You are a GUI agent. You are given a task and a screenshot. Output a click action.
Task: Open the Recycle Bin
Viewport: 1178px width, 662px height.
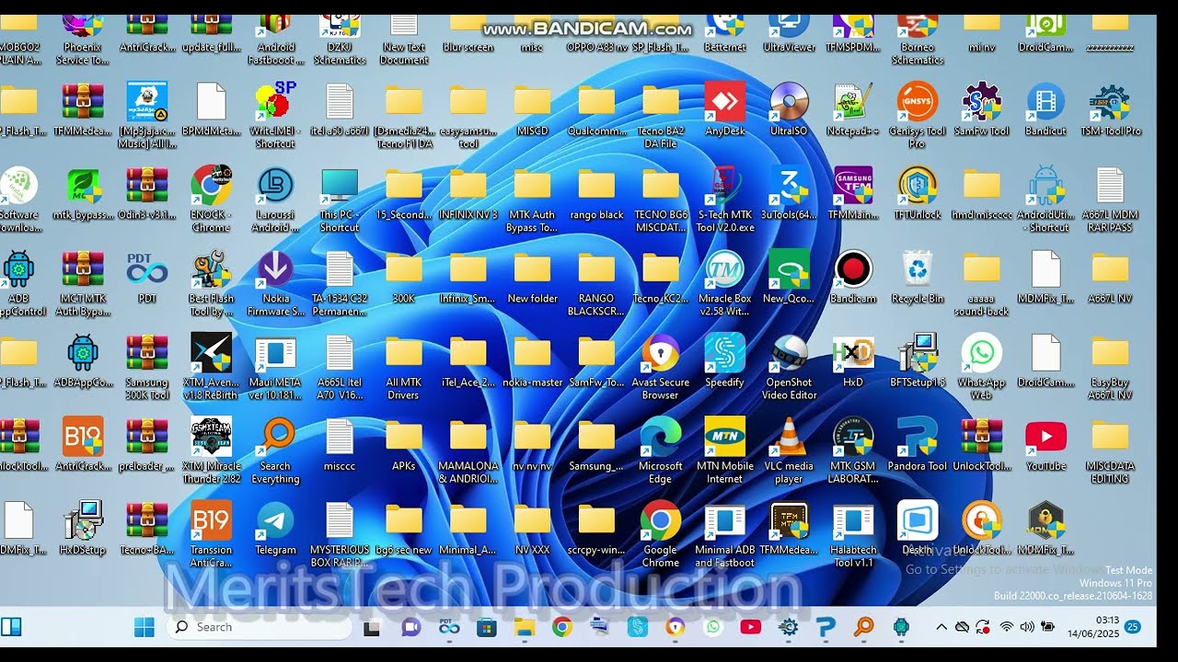pos(918,277)
